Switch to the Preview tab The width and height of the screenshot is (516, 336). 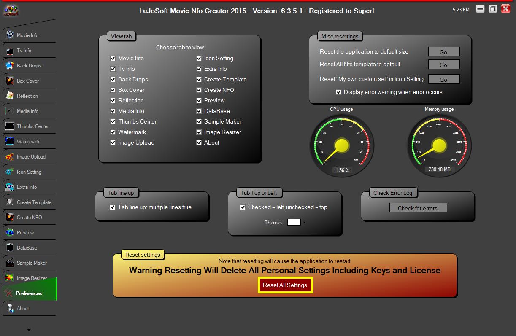click(29, 233)
